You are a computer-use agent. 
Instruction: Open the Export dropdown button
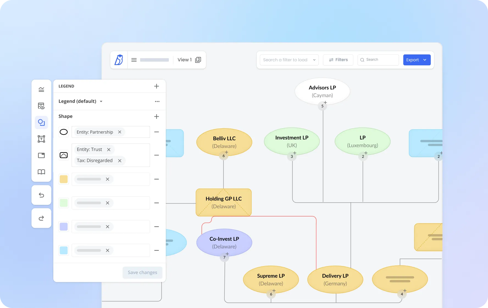pos(417,60)
